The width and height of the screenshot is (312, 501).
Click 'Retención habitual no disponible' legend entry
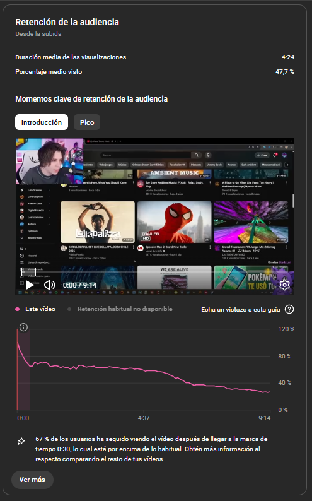coord(120,309)
